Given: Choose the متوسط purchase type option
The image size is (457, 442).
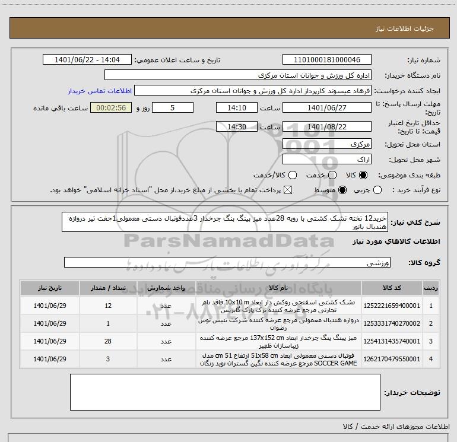Looking at the screenshot, I should pyautogui.click(x=342, y=190).
